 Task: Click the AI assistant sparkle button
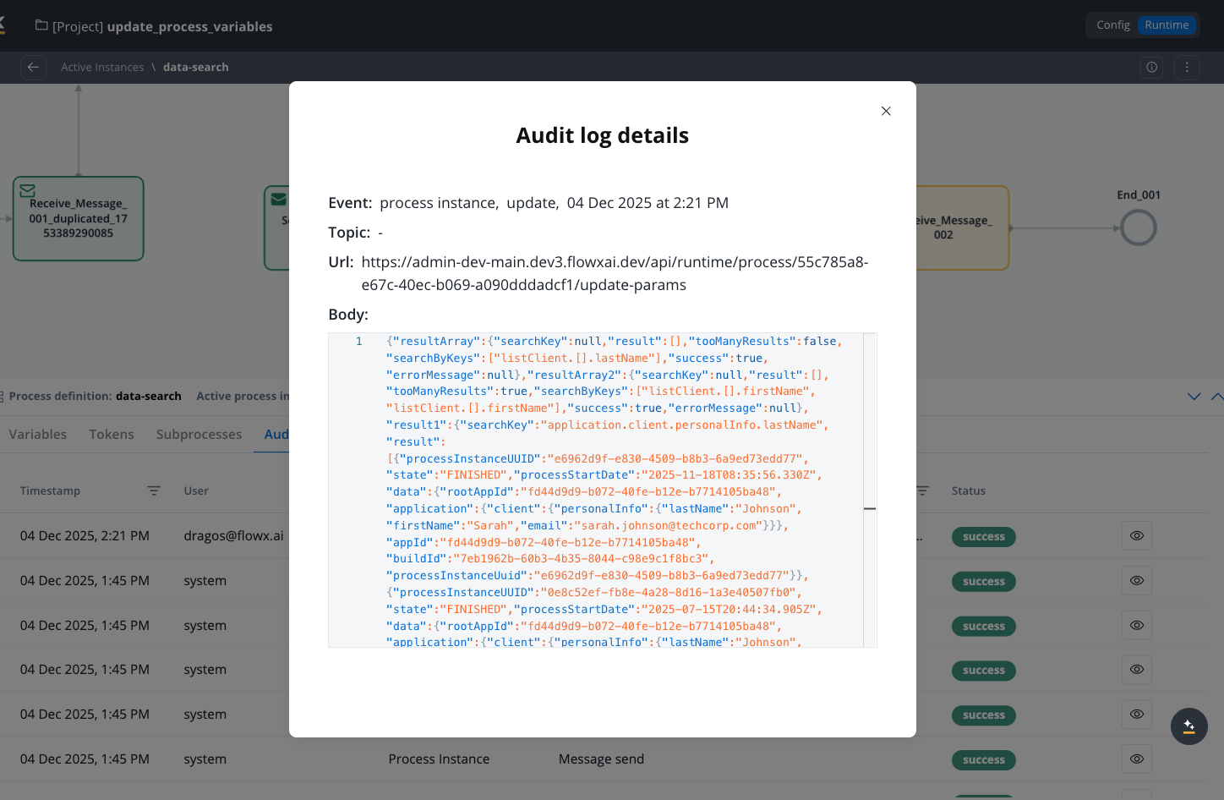[x=1188, y=726]
